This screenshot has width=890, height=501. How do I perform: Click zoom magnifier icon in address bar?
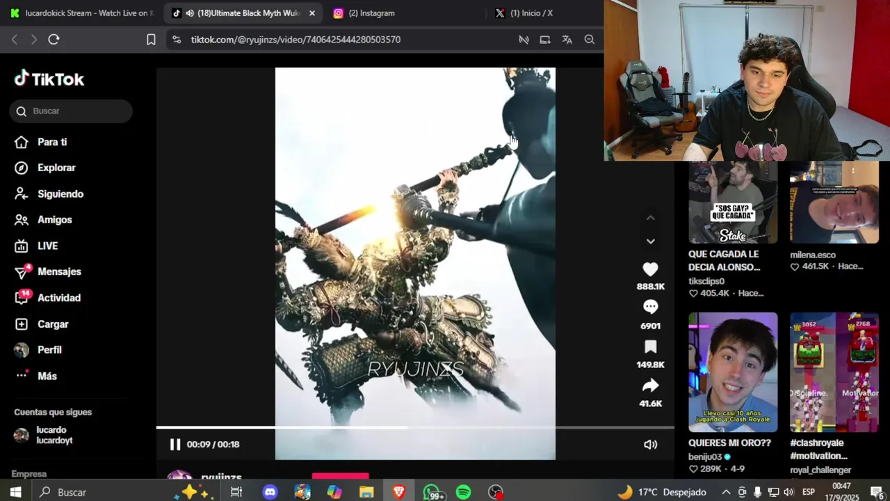pos(590,40)
